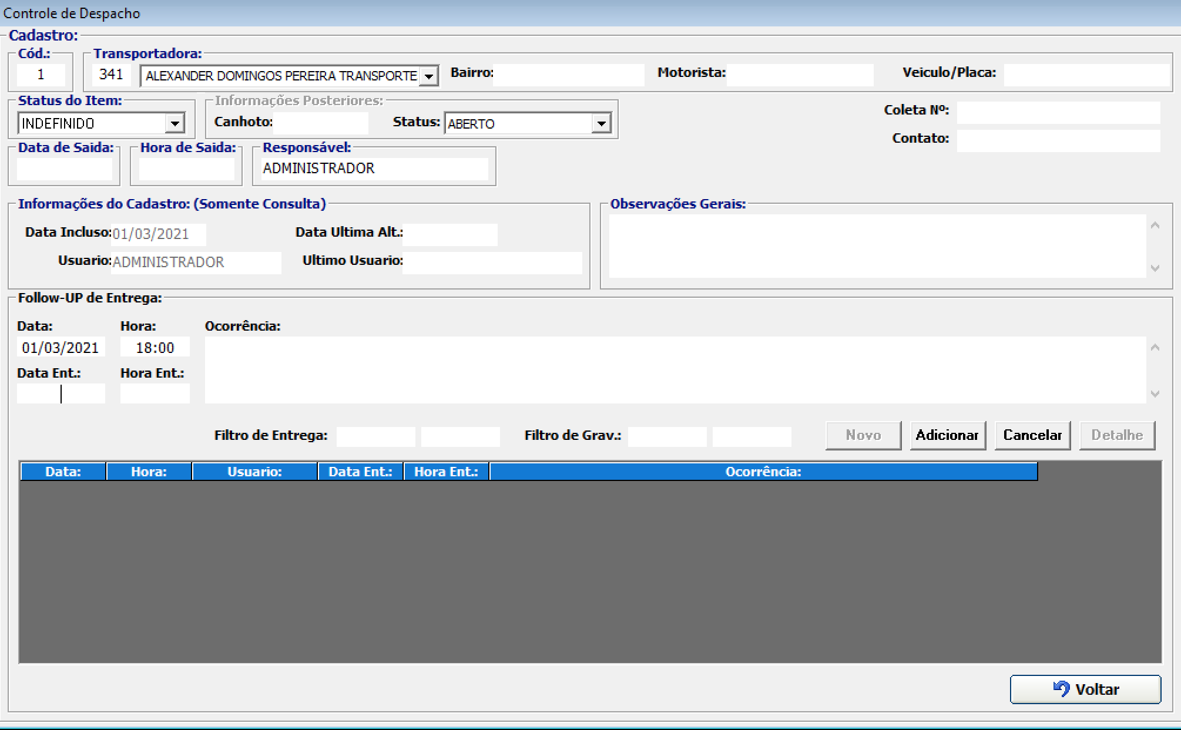Image resolution: width=1181 pixels, height=730 pixels.
Task: Click into the Contato field
Action: coord(1058,140)
